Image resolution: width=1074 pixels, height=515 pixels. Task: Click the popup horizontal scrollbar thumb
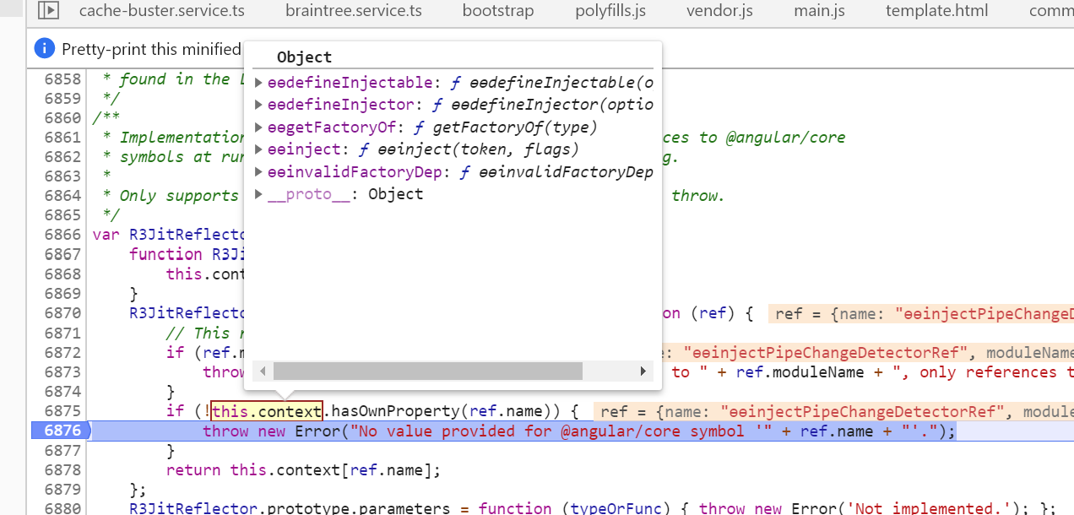(x=428, y=371)
